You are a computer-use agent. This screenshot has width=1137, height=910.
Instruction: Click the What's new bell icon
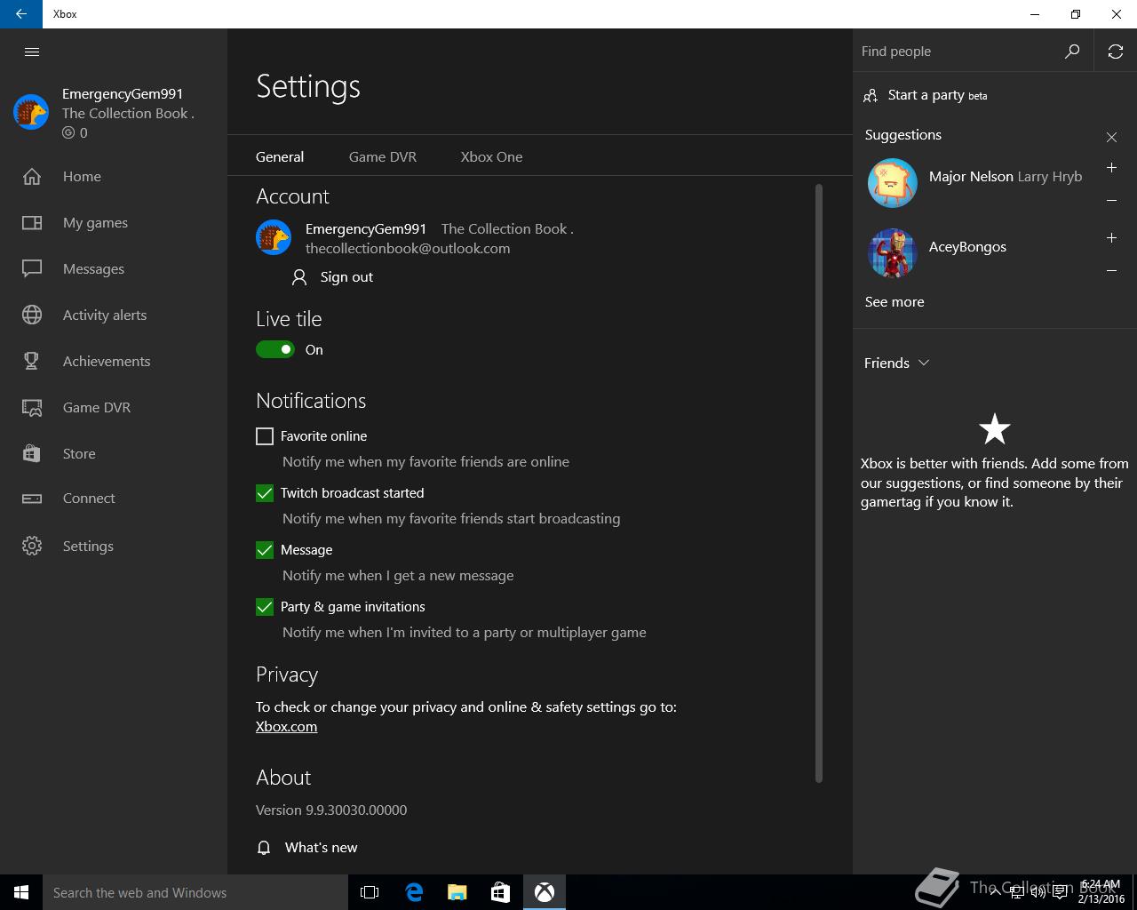pos(263,848)
